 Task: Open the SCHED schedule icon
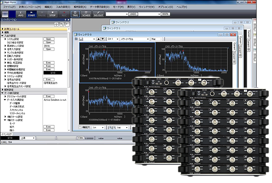86,14
